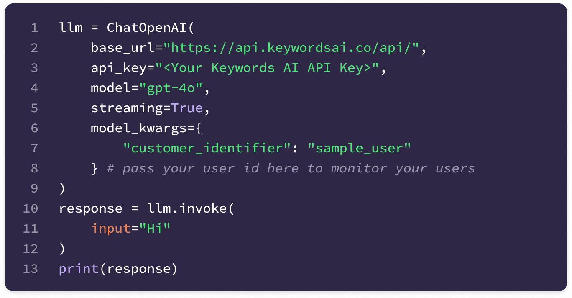This screenshot has width=572, height=298.
Task: Click line number 8 in the gutter
Action: pos(34,169)
